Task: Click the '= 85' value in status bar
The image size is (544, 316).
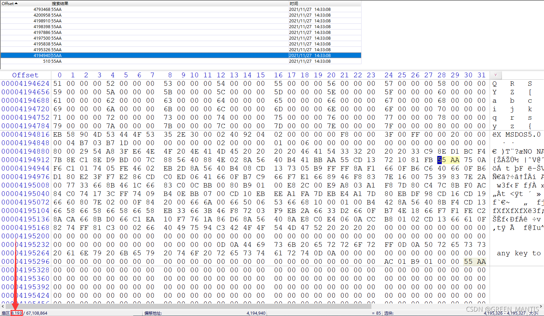Action: click(376, 313)
